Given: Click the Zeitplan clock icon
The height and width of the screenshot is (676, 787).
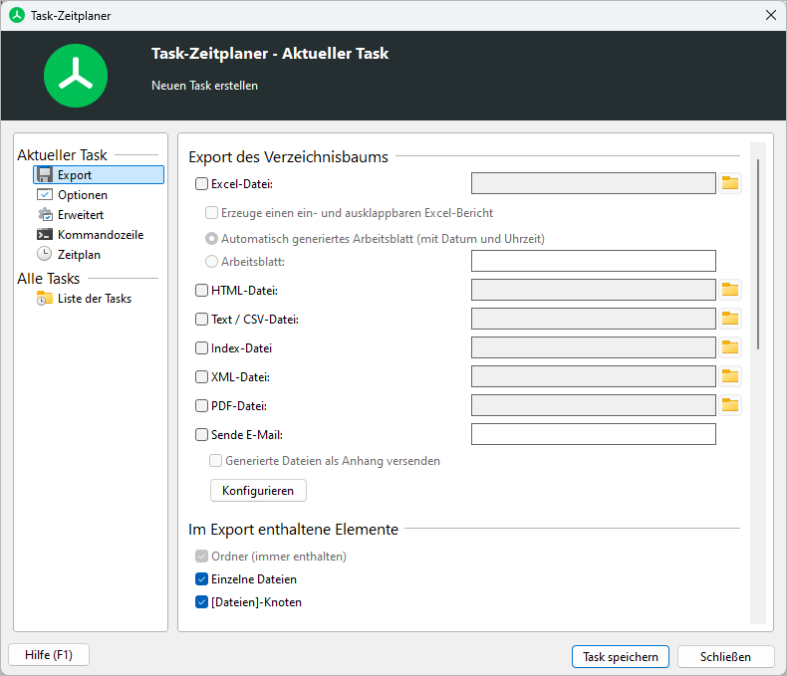Looking at the screenshot, I should [x=45, y=254].
